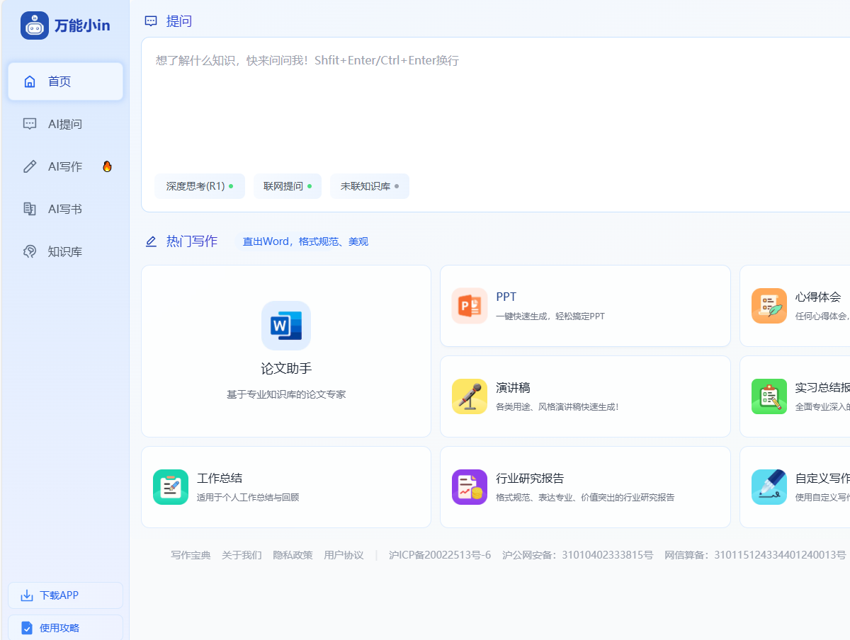This screenshot has height=640, width=850.
Task: Click the 下载APP button
Action: 65,595
